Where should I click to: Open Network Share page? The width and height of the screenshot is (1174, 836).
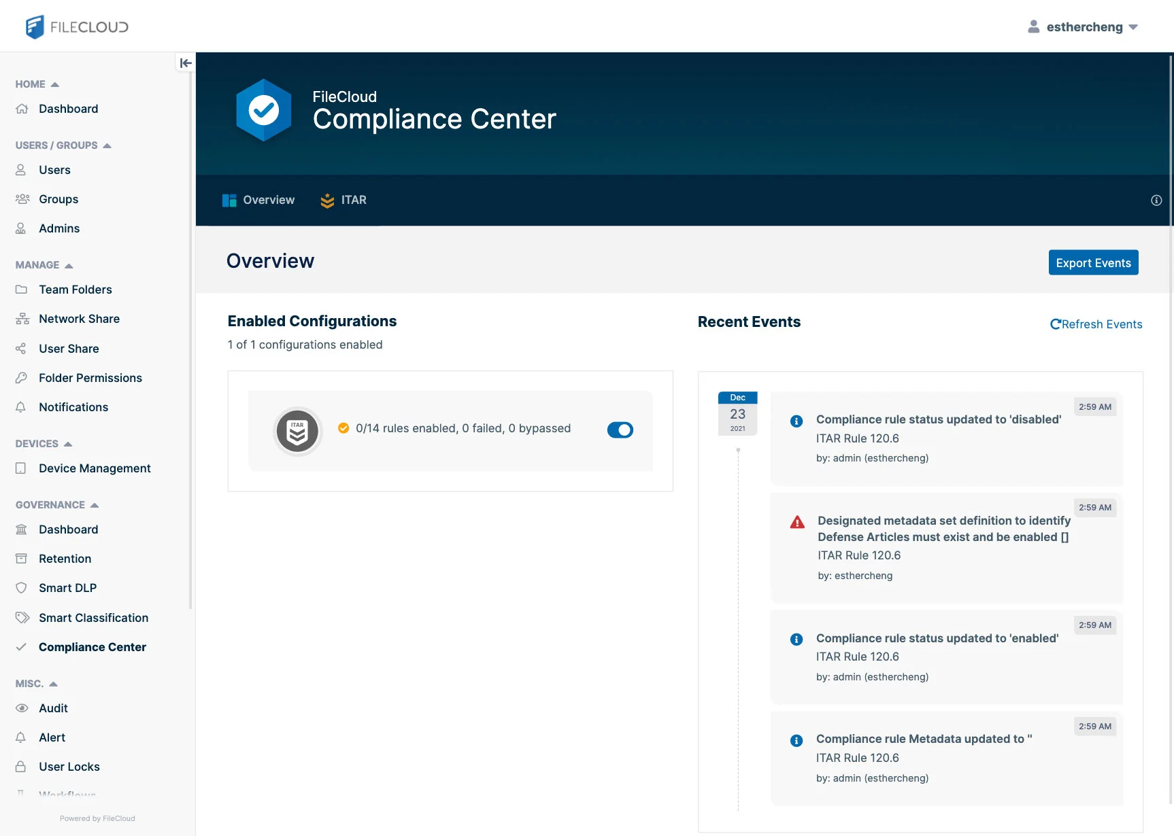79,319
